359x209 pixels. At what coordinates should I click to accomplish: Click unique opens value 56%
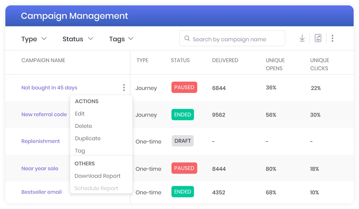[x=271, y=115]
